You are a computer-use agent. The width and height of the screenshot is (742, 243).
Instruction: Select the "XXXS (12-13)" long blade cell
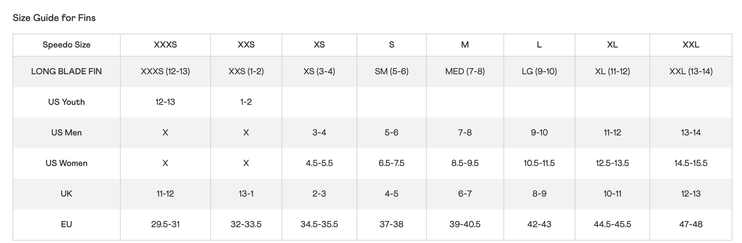point(165,71)
